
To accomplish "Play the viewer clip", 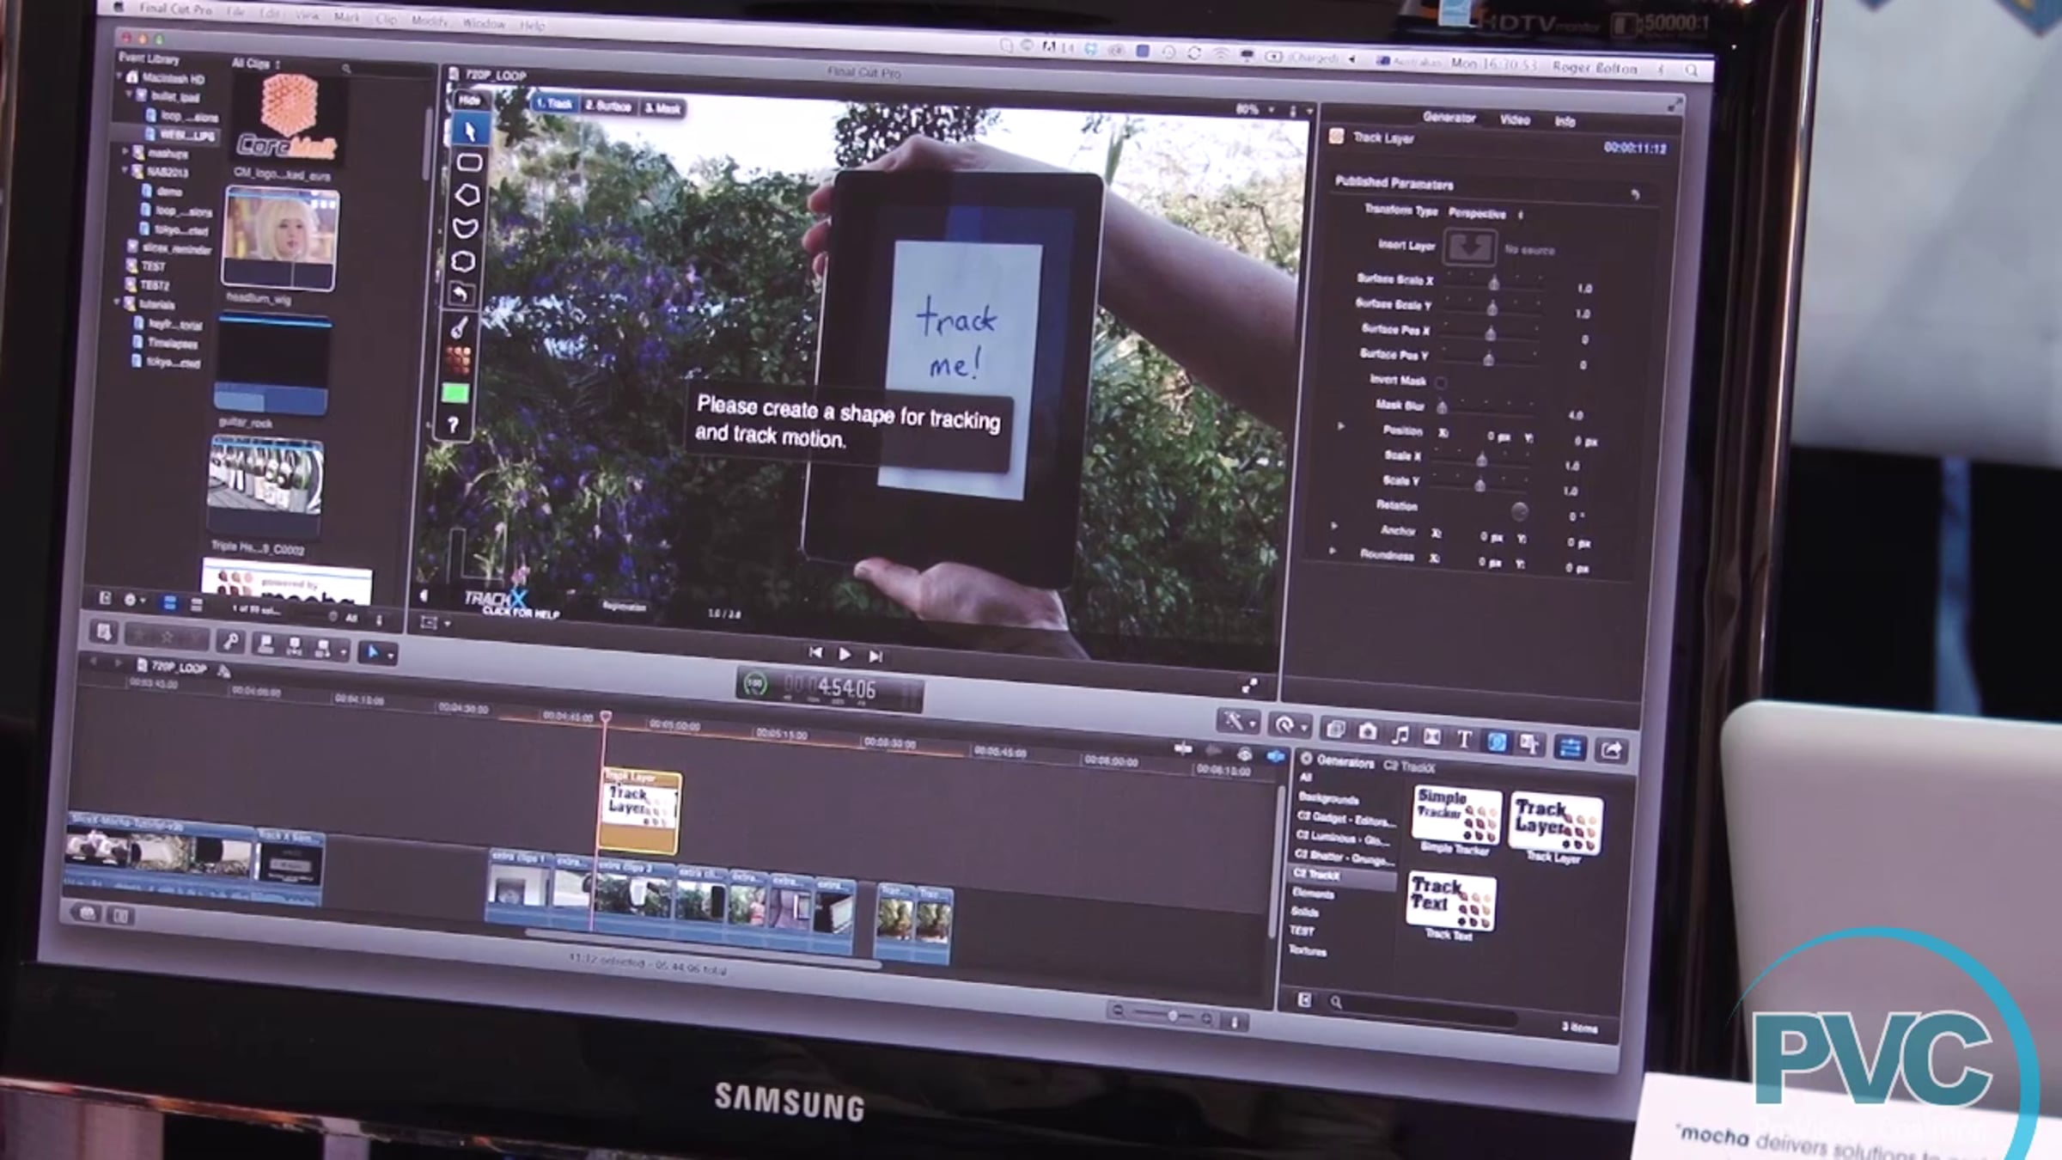I will pos(845,655).
